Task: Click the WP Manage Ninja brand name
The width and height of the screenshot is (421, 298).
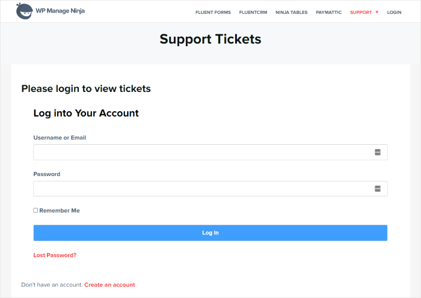Action: (60, 11)
